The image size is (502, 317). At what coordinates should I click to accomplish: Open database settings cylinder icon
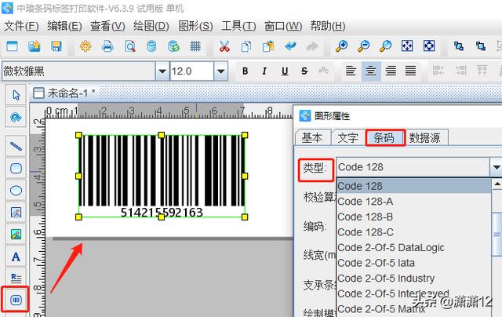tap(151, 46)
